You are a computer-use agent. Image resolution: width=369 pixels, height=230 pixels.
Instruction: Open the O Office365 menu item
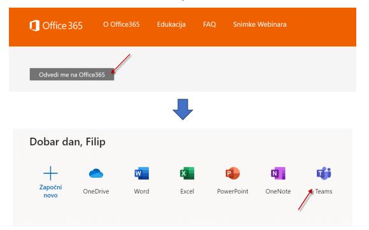(x=121, y=24)
